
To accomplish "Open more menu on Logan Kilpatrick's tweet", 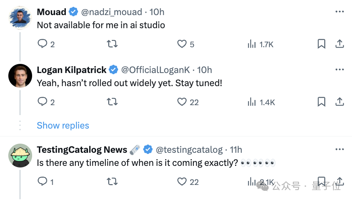I will [x=340, y=69].
